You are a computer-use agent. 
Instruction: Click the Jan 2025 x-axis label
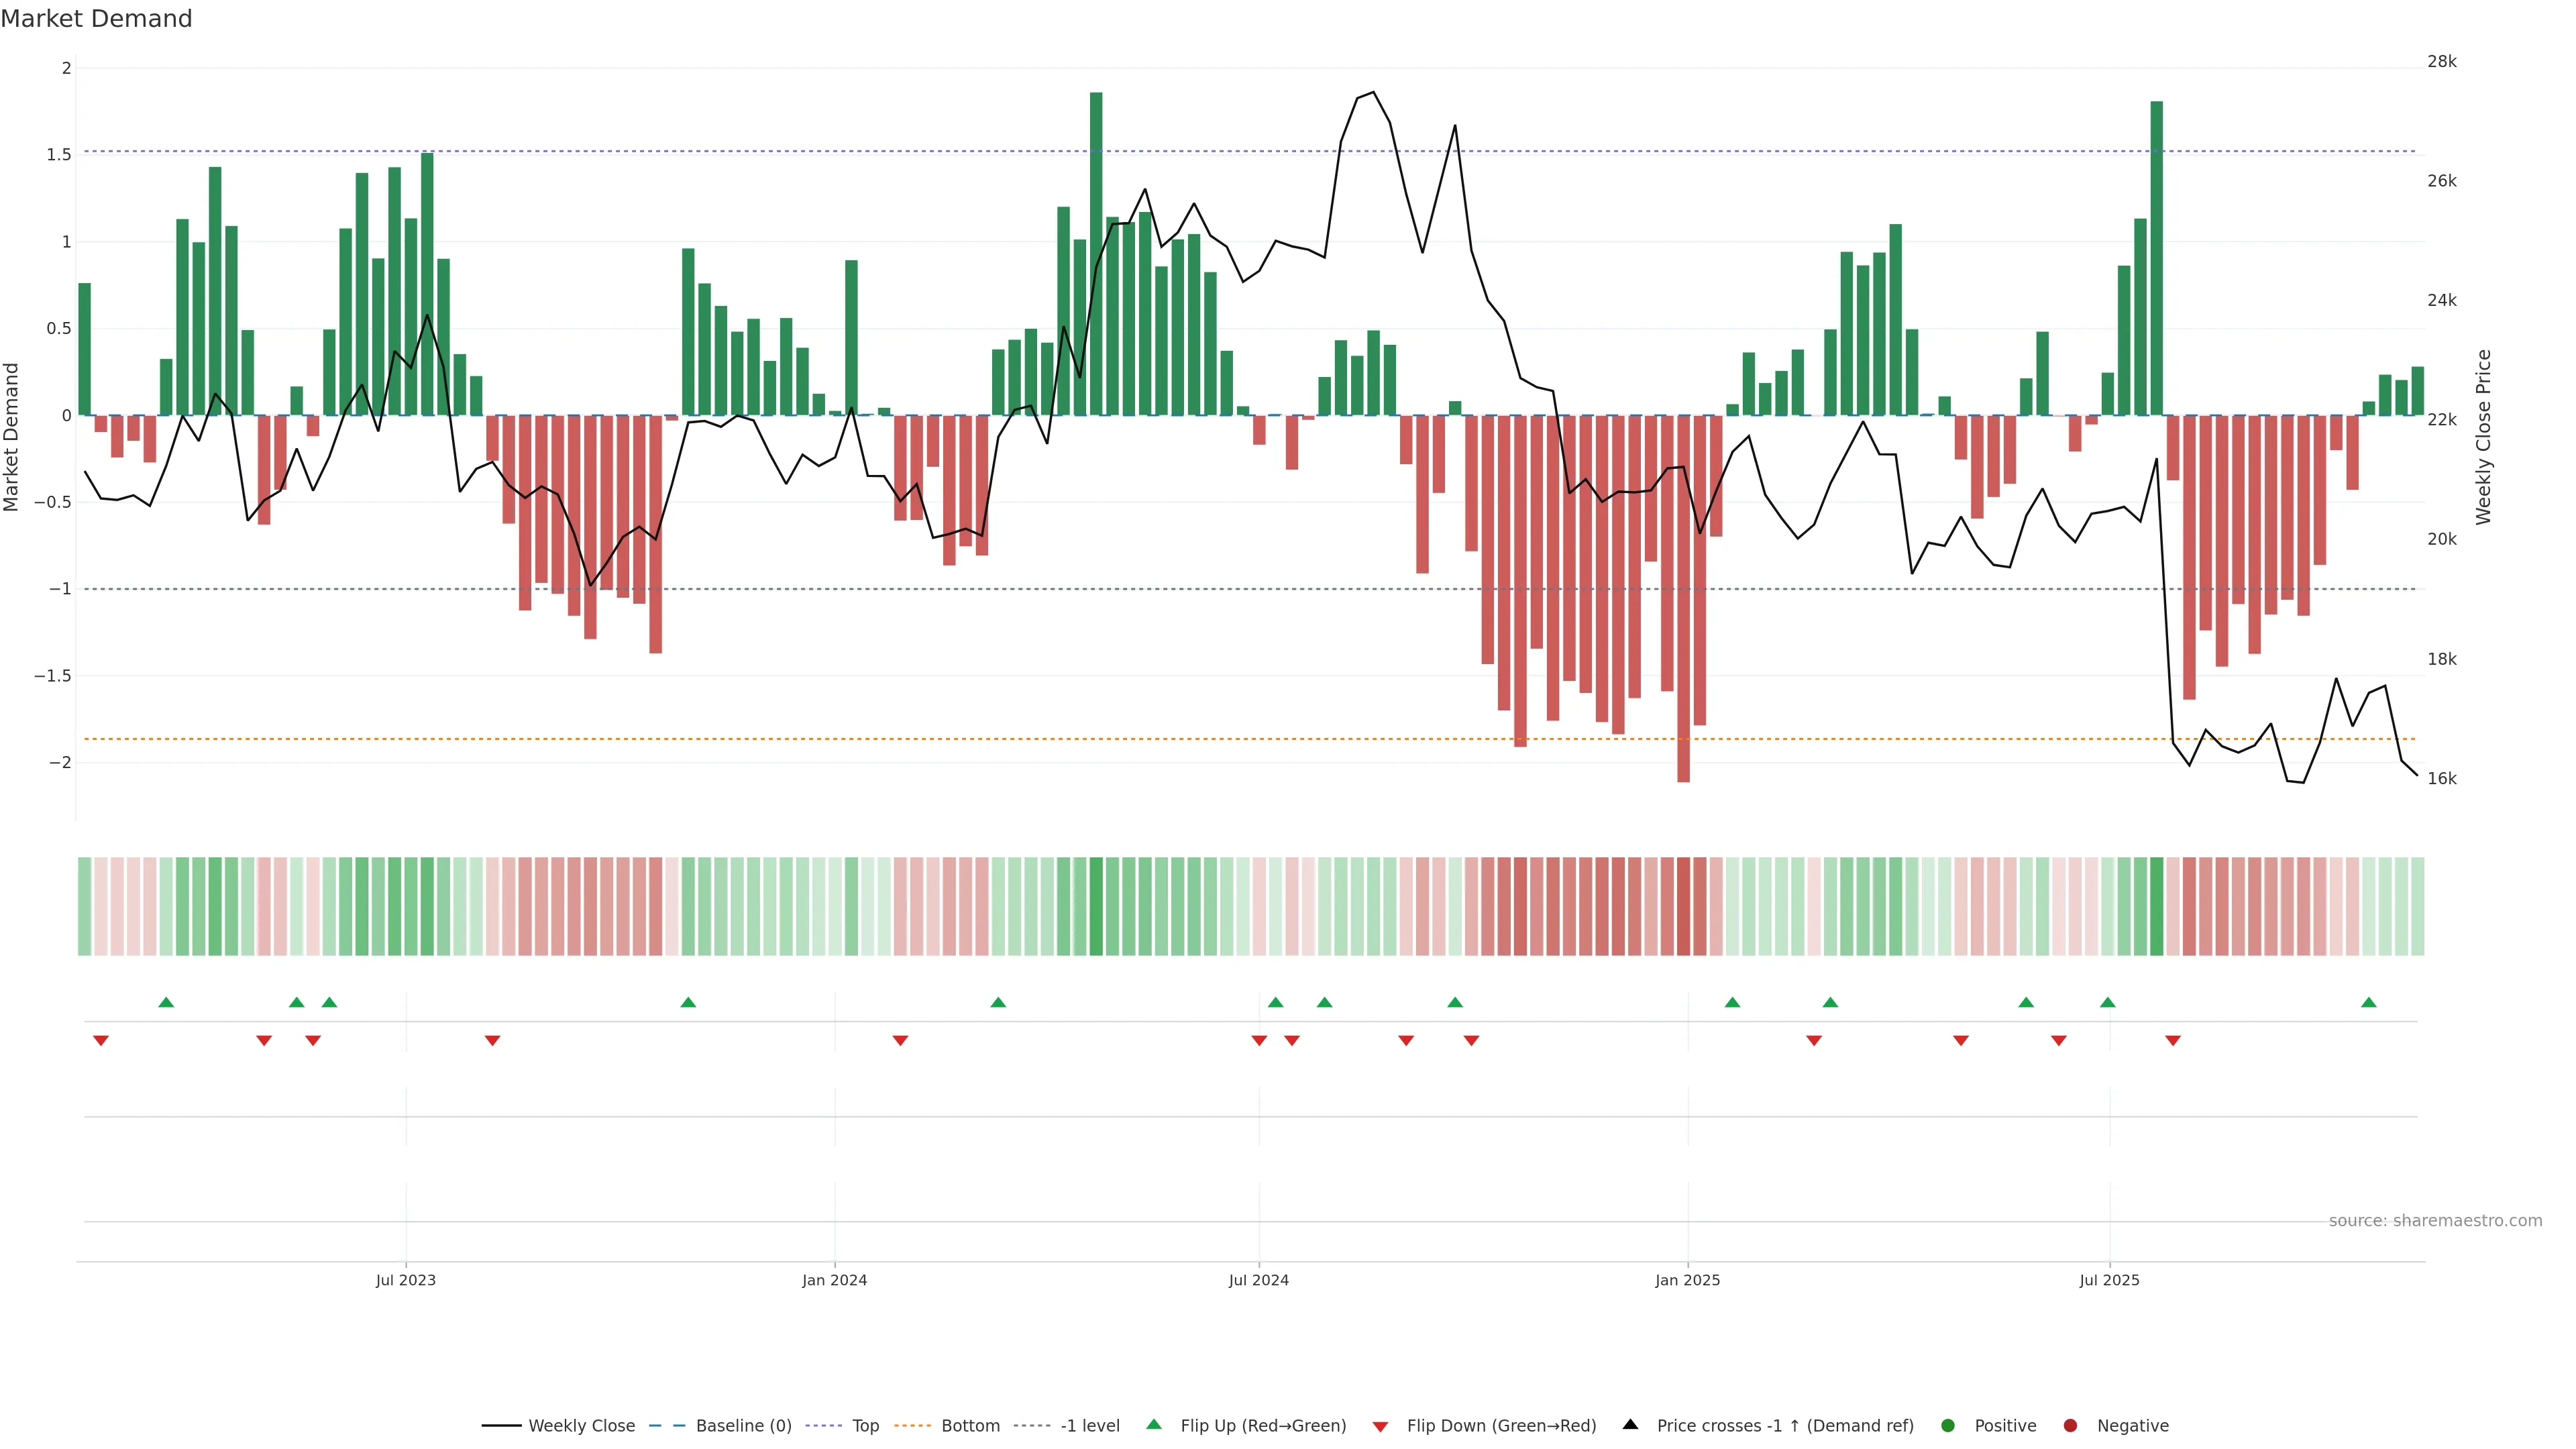click(1687, 1280)
